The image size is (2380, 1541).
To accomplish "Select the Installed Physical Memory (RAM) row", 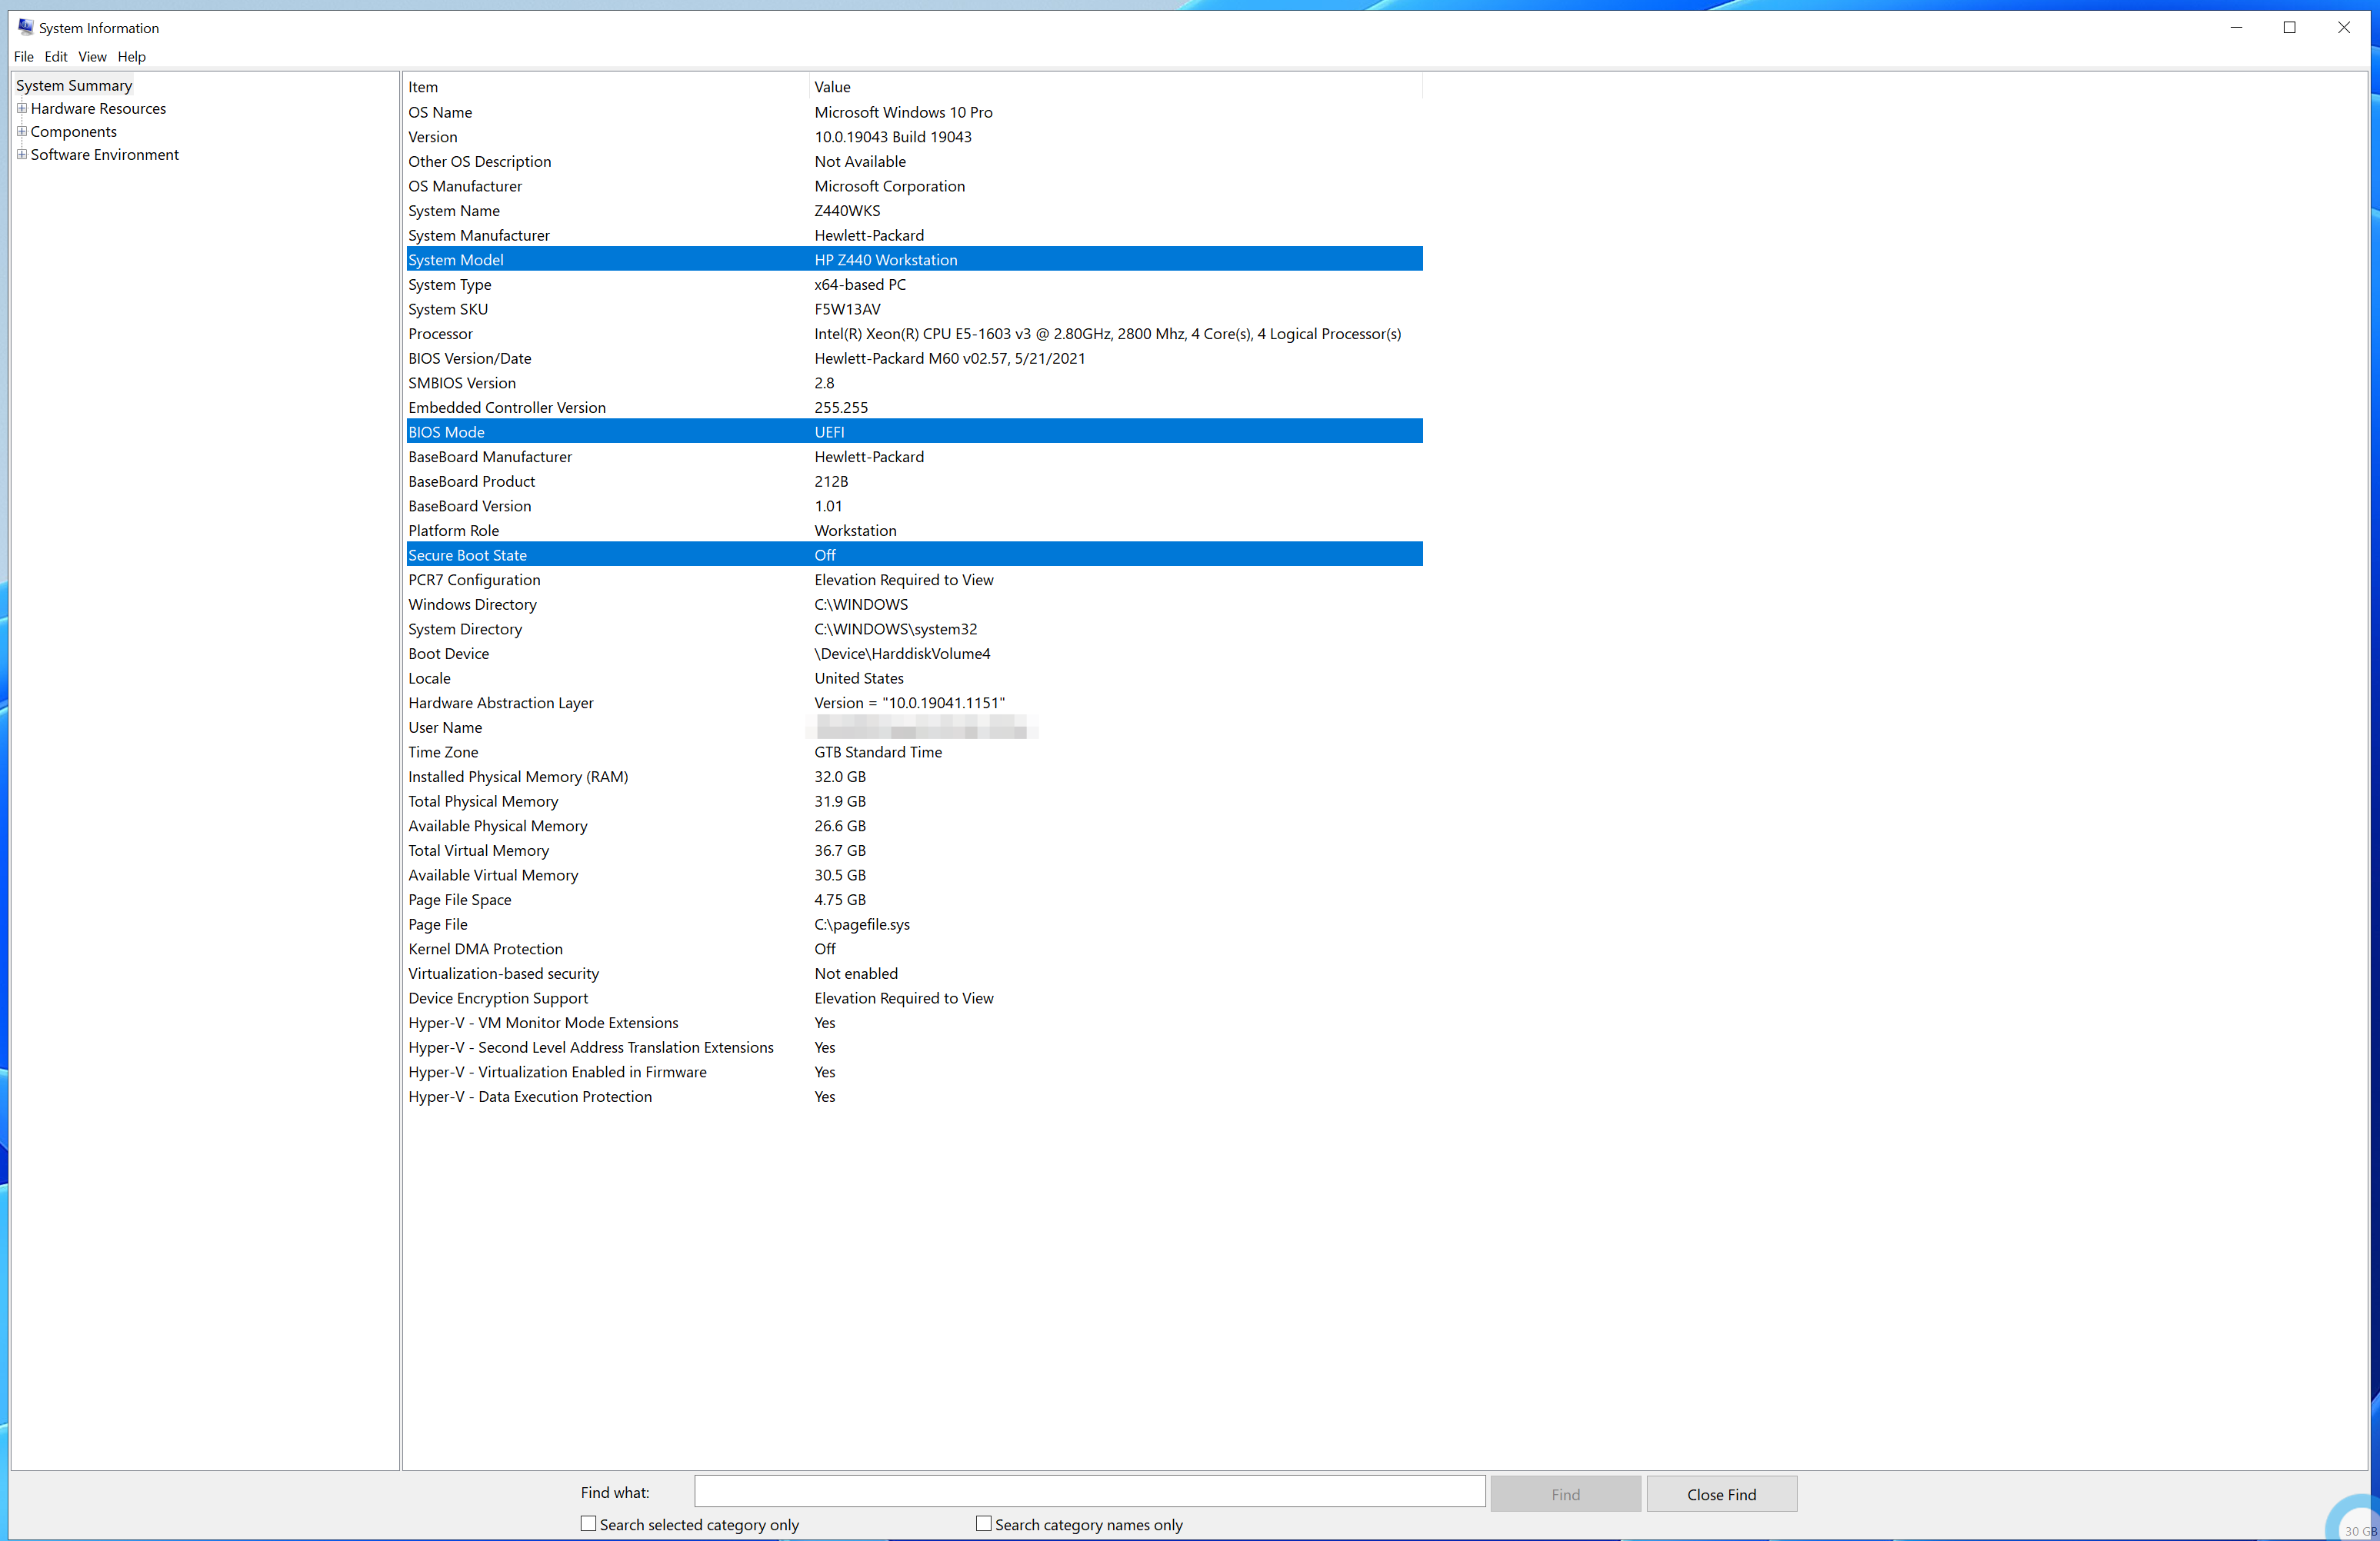I will 914,777.
